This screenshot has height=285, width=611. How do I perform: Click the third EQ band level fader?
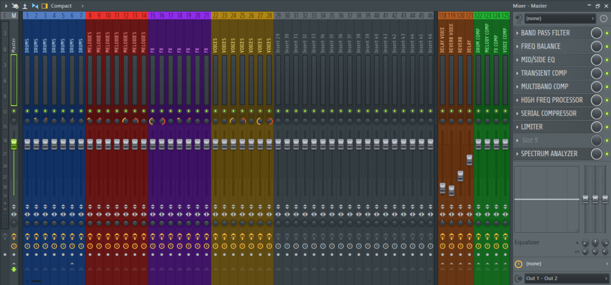click(x=605, y=199)
